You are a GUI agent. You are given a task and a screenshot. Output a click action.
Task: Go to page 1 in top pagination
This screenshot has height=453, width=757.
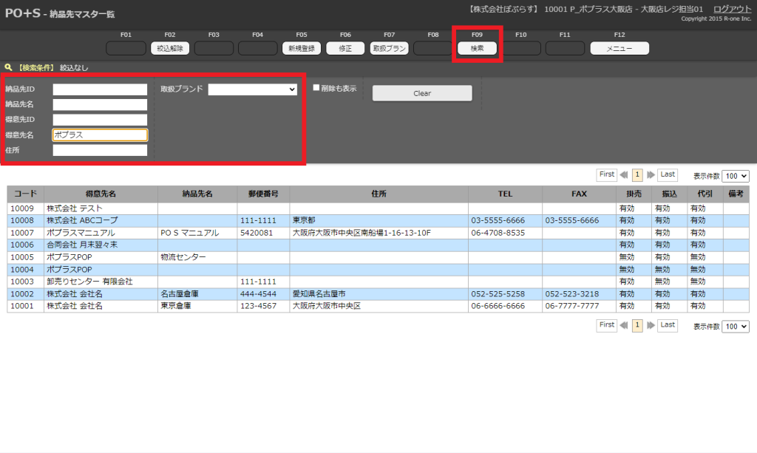637,175
